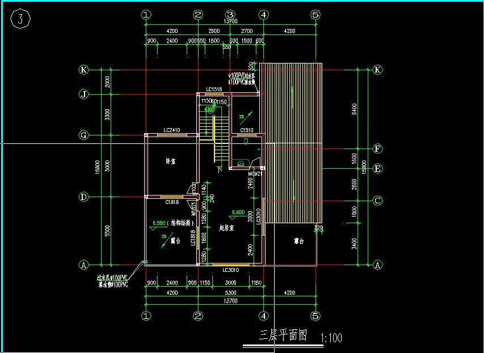
Task: Select the LC1518 window label
Action: [x=214, y=89]
